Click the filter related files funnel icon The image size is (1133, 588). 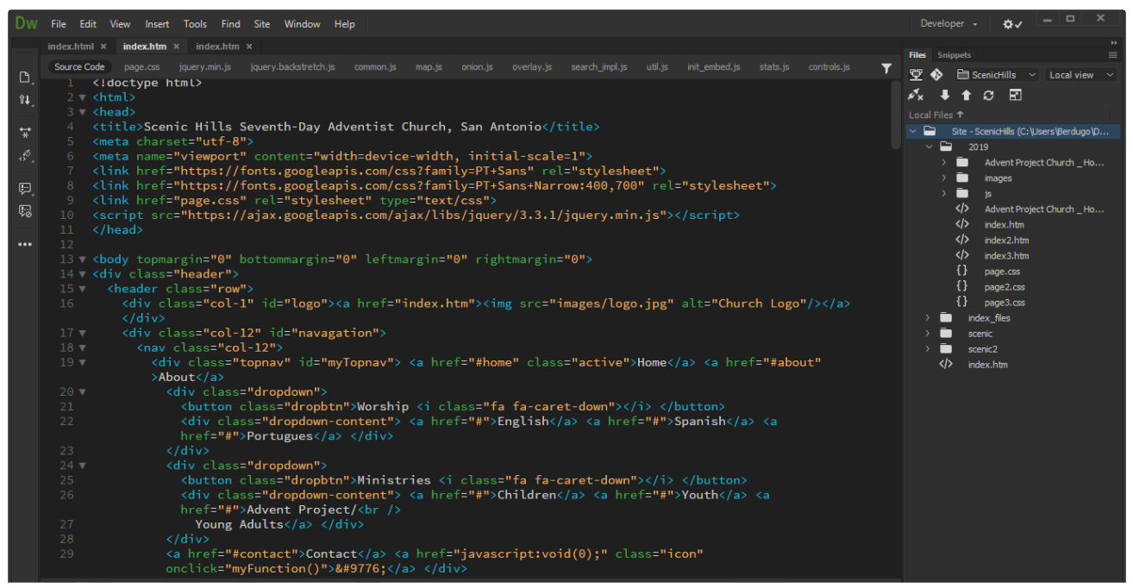[x=886, y=68]
